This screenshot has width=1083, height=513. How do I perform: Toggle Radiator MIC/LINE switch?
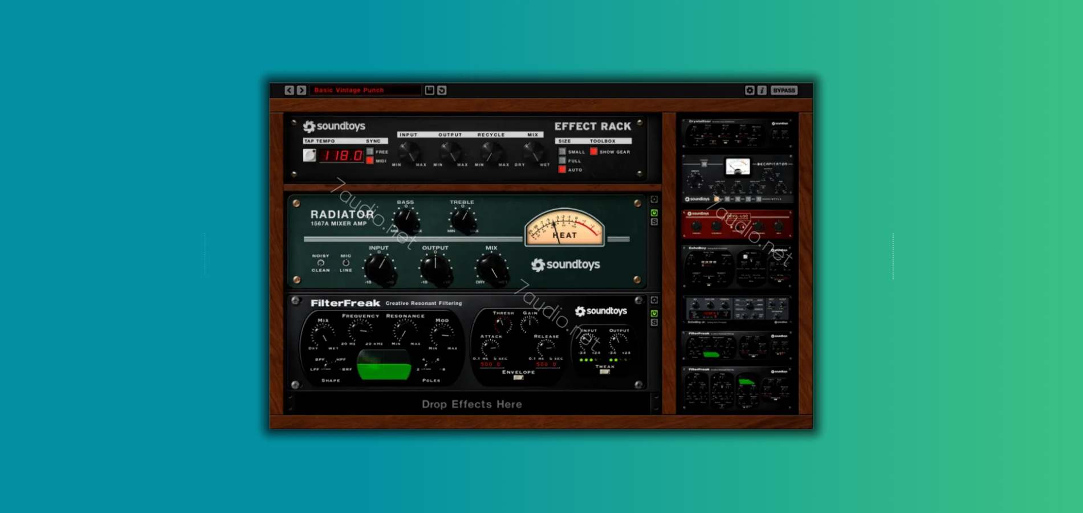coord(346,263)
